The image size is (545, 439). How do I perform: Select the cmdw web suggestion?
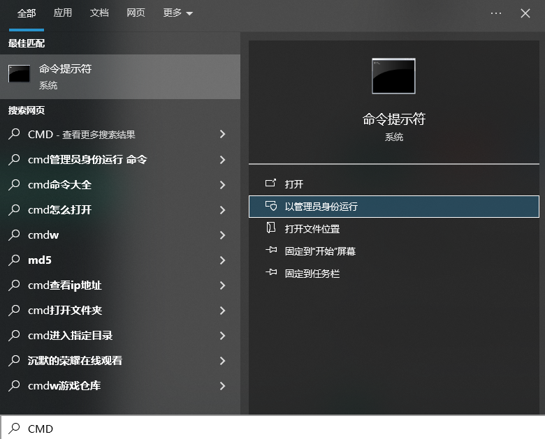[120, 235]
